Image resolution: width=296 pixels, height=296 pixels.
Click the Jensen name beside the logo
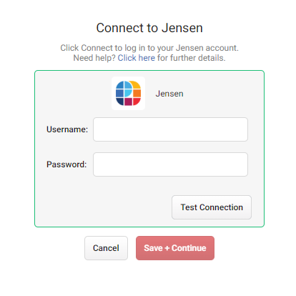(x=169, y=94)
